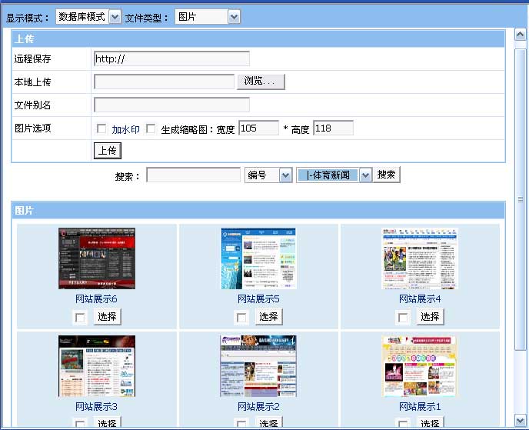Tick the 生成缩略图 thumbnail checkbox
Image resolution: width=529 pixels, height=430 pixels.
pos(151,129)
